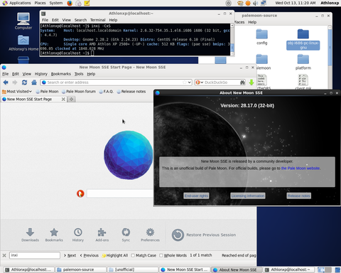This screenshot has width=341, height=273.
Task: Open the Search menu in terminal window
Action: pyautogui.click(x=80, y=20)
